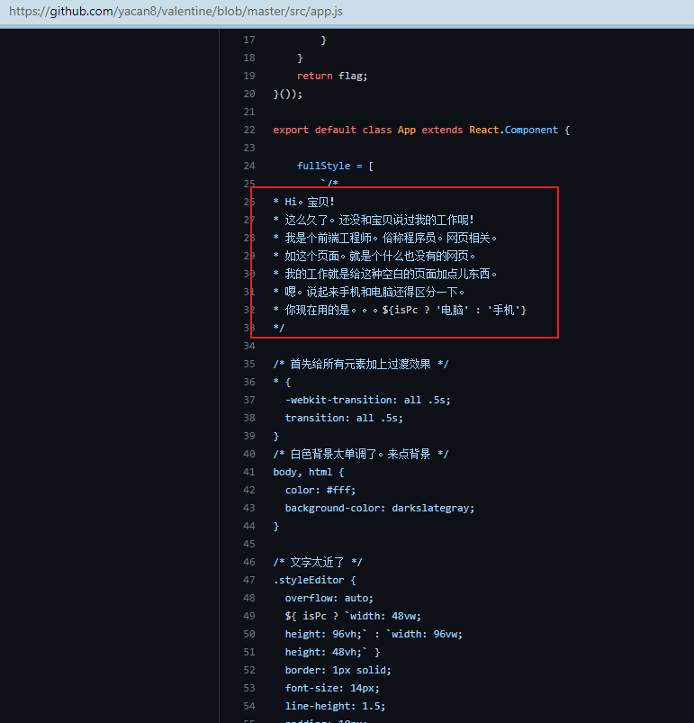Viewport: 694px width, 723px height.
Task: Click the 'color: #fff;' line
Action: (320, 490)
